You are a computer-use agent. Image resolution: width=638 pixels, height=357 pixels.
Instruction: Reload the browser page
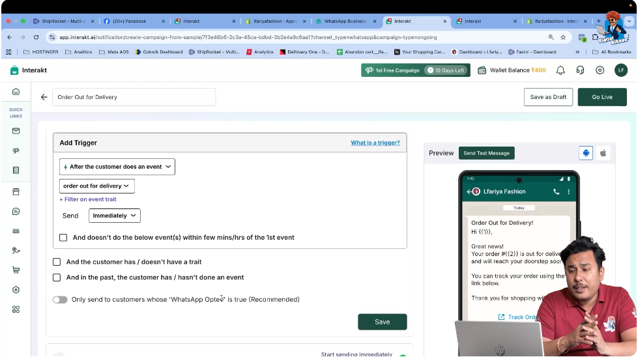coord(36,37)
